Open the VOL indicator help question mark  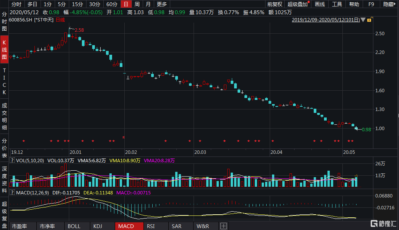point(12,160)
